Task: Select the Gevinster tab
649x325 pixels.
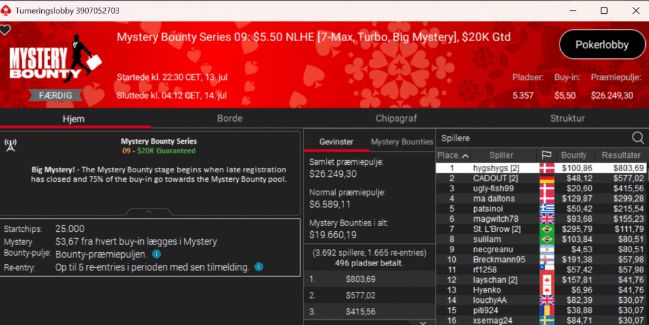Action: tap(336, 142)
